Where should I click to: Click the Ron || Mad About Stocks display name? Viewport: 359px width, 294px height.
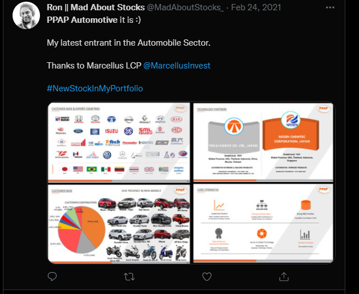tap(96, 7)
